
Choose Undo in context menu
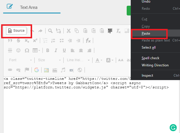pyautogui.click(x=156, y=2)
